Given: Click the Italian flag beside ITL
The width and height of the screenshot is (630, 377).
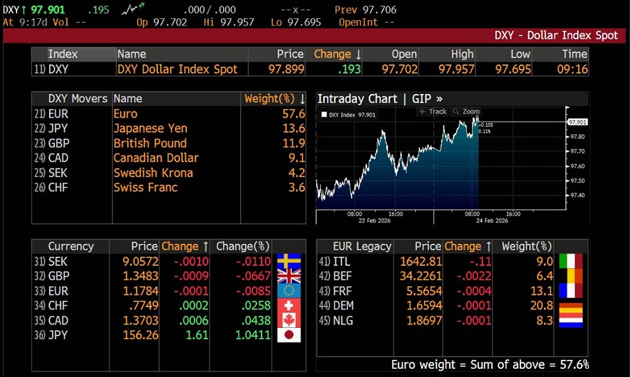Looking at the screenshot, I should tap(570, 261).
